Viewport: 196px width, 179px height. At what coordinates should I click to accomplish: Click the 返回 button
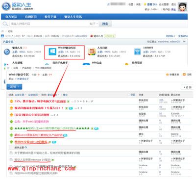coord(187,87)
